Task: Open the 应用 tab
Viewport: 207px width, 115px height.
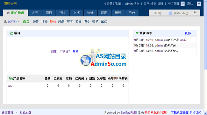Action: pyautogui.click(x=104, y=13)
